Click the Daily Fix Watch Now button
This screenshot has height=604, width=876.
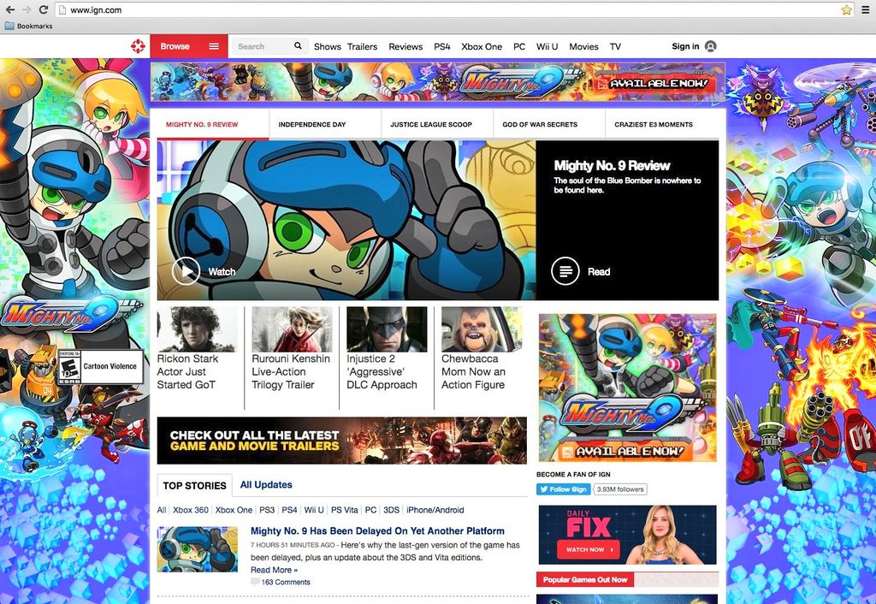589,549
